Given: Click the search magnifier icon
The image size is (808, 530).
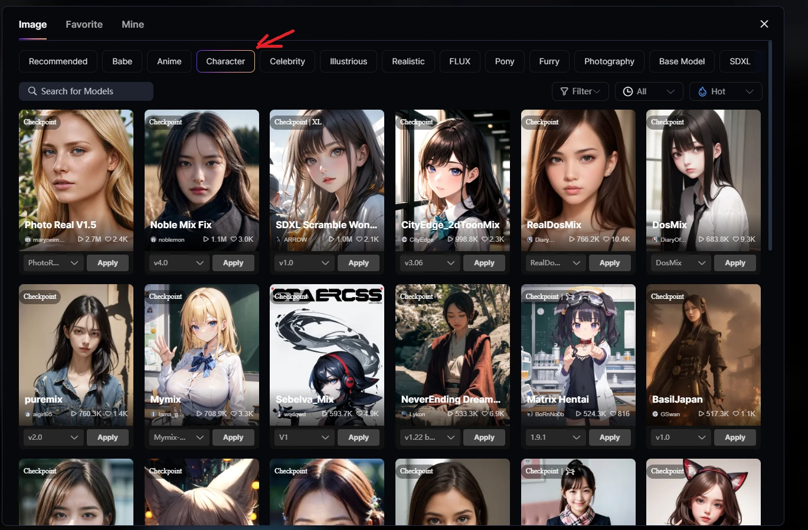Looking at the screenshot, I should click(x=32, y=91).
